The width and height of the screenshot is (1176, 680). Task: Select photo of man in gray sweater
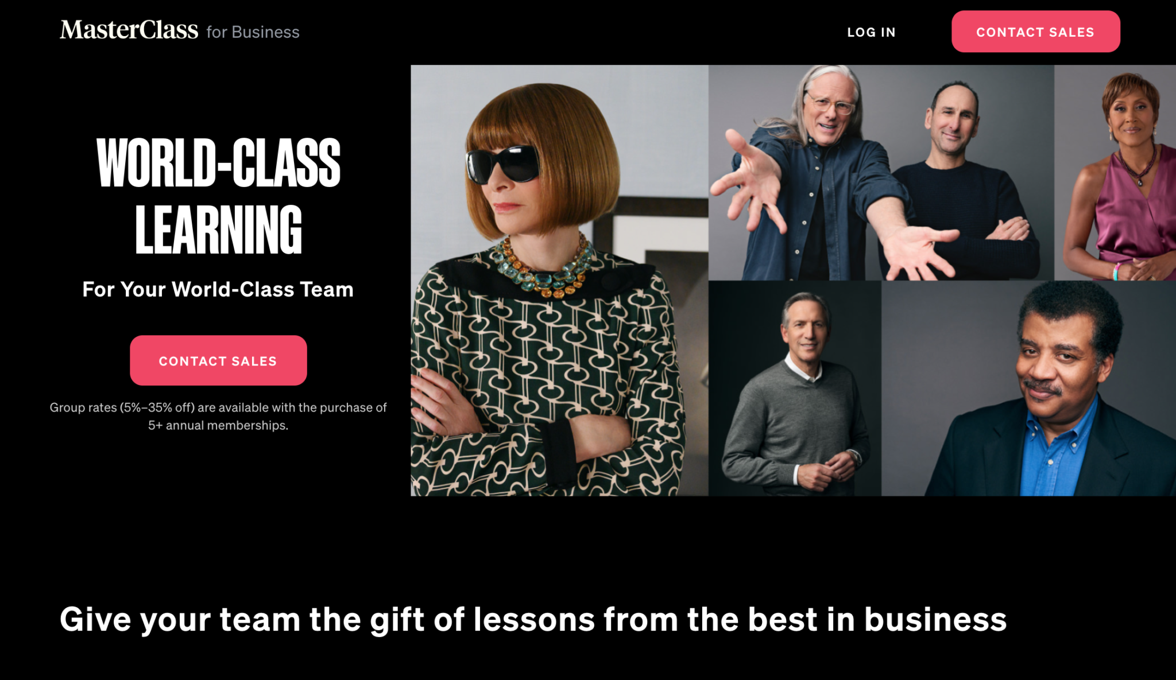click(795, 388)
